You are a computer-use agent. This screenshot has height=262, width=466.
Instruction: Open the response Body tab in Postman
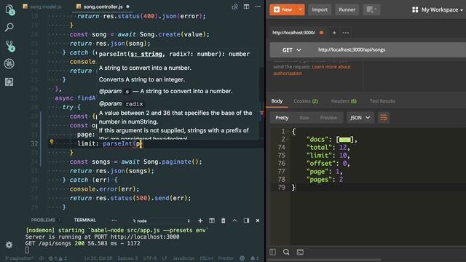(x=277, y=101)
